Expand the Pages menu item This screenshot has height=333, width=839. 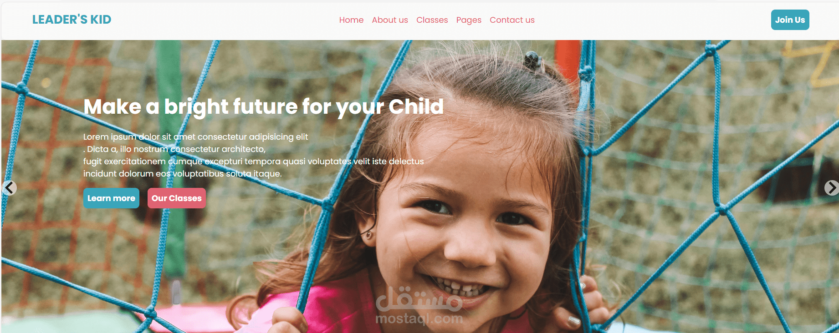click(x=469, y=20)
